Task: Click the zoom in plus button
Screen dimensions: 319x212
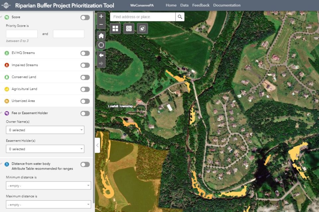Action: (101, 17)
